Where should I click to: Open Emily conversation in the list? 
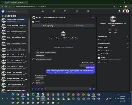coord(14,32)
